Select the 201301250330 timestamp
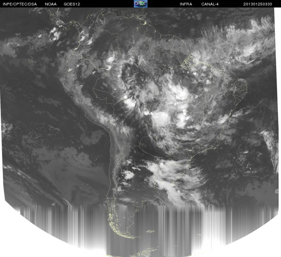 tap(258, 4)
